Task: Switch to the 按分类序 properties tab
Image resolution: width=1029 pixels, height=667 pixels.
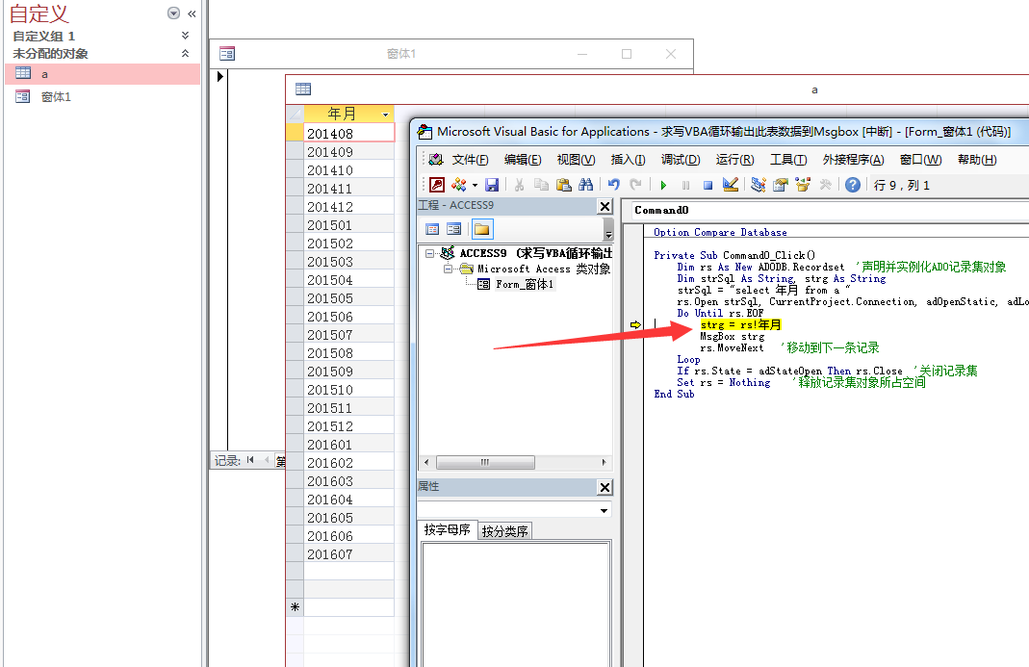Action: tap(504, 531)
